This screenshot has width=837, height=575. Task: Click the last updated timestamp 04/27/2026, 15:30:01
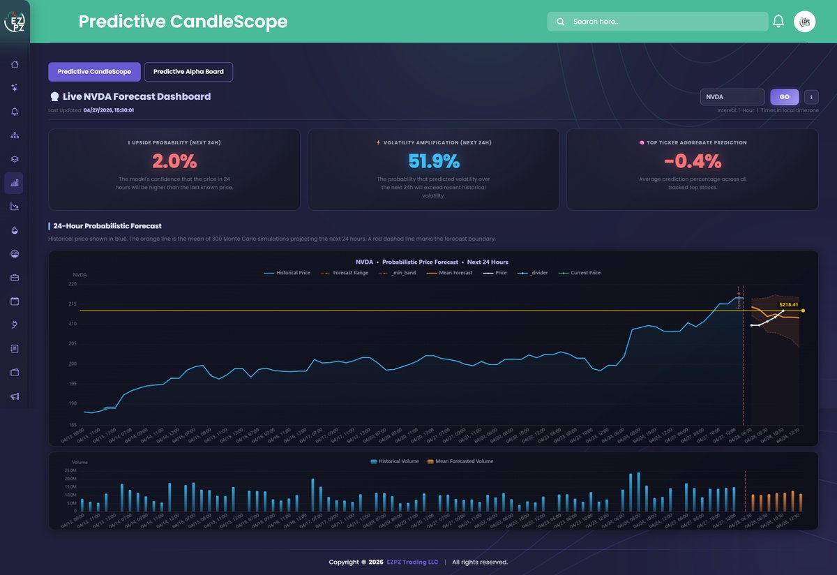pyautogui.click(x=109, y=110)
